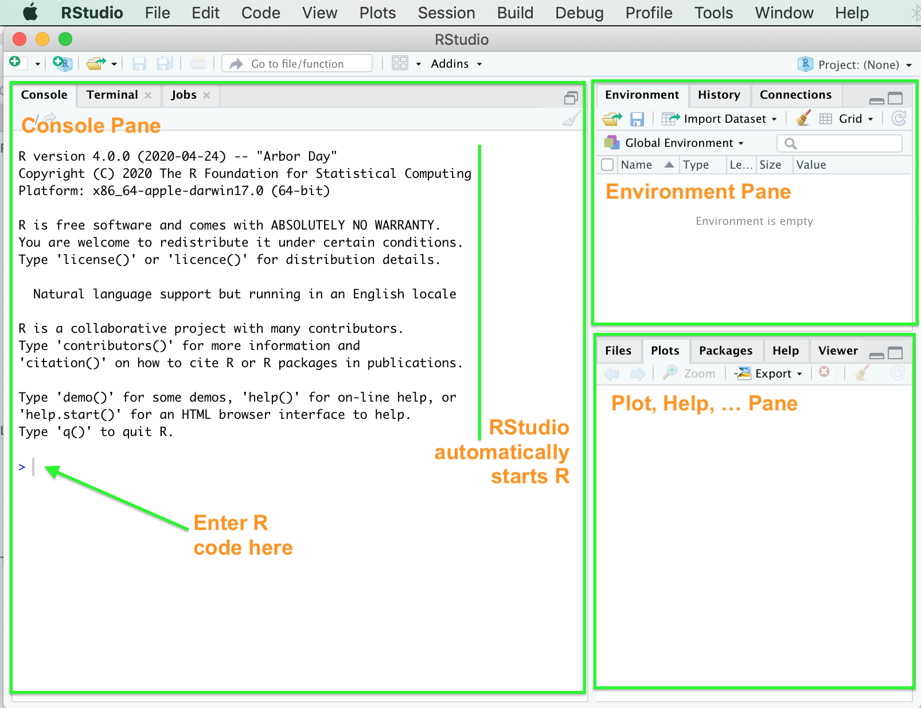Expand the recent files dropdown arrow
The height and width of the screenshot is (708, 921).
(114, 64)
